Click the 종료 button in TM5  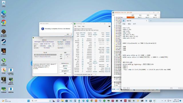click(x=65, y=74)
